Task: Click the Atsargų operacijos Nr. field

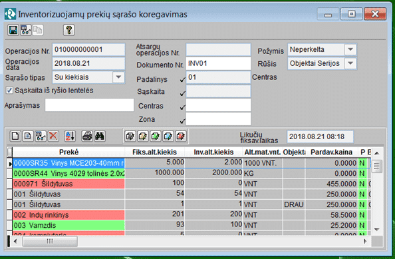Action: [x=218, y=50]
